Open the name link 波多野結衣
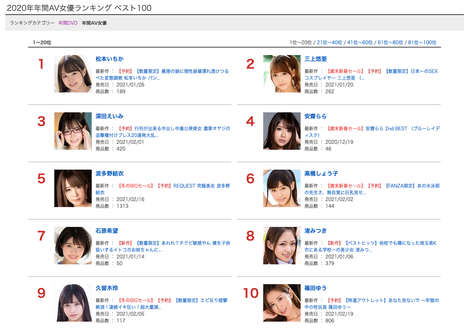 click(110, 173)
